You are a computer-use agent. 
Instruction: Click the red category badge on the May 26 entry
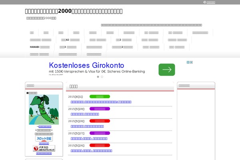[100, 145]
